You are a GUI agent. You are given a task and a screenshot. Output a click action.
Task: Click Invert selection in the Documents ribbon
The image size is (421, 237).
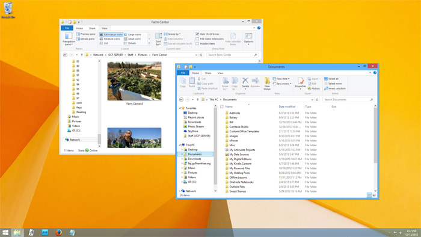point(335,88)
